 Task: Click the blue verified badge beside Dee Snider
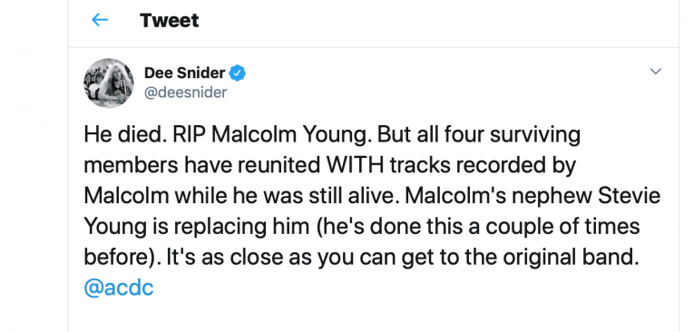click(238, 73)
